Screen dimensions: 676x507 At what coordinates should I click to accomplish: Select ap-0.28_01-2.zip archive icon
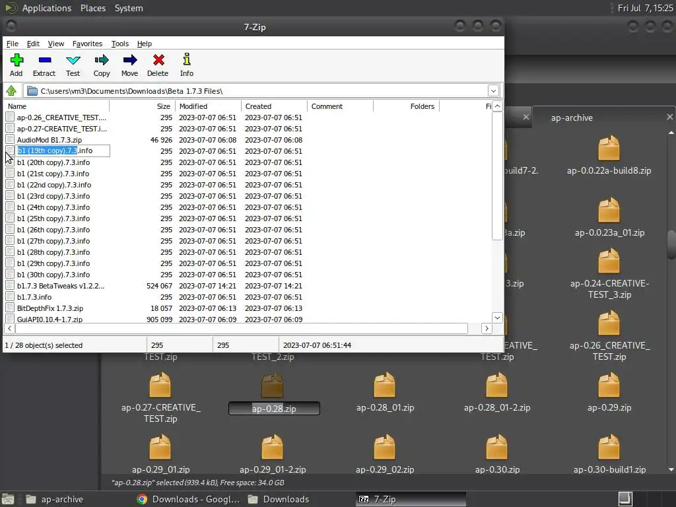(496, 385)
